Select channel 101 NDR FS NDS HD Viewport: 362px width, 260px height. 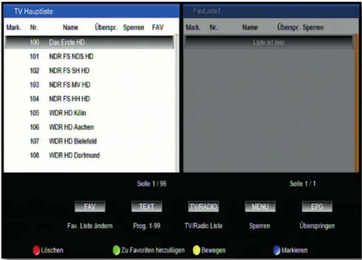pos(89,56)
